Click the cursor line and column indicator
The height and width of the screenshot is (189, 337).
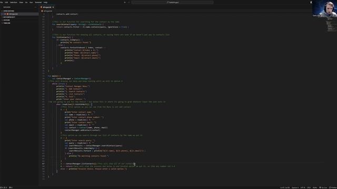pos(285,188)
